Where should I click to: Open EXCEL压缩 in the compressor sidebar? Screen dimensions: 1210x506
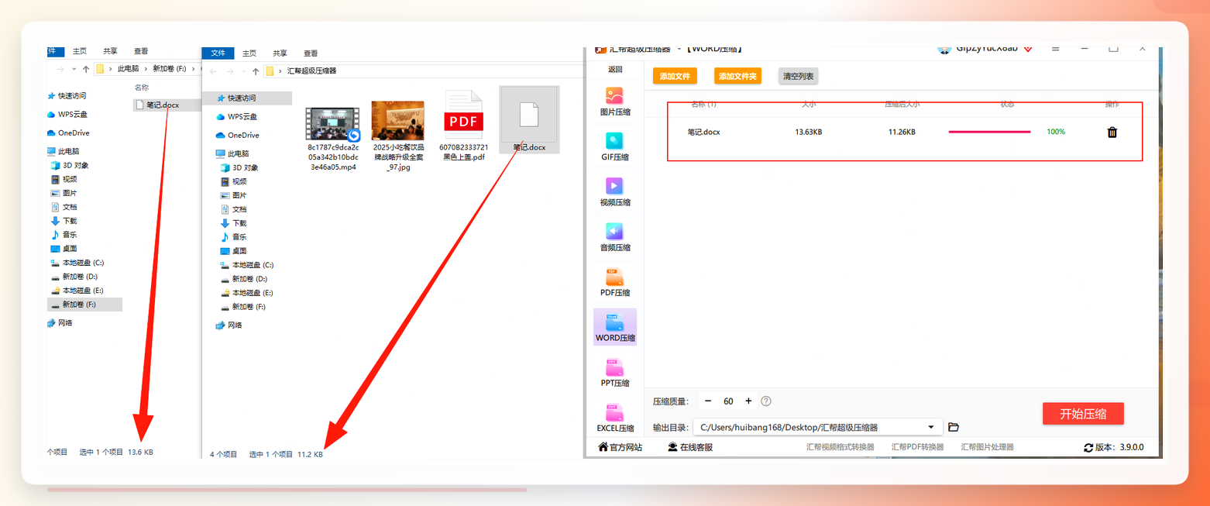click(615, 417)
